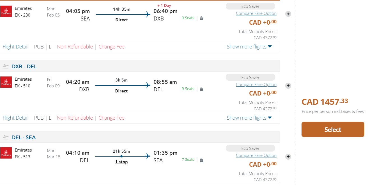Open Flight Detail for the EK-510 flight
Screen dimensions: 368x186
(x=15, y=118)
